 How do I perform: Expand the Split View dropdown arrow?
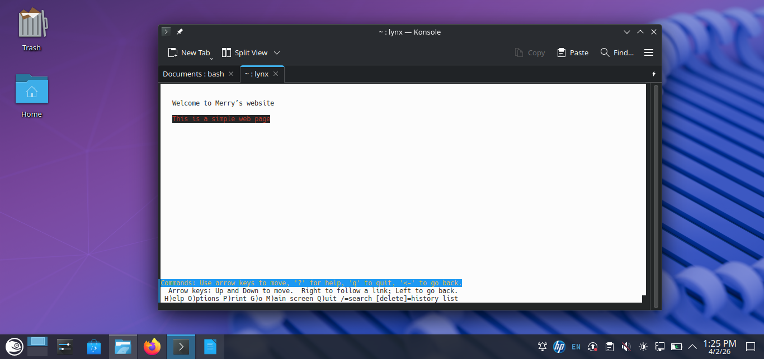click(x=277, y=53)
